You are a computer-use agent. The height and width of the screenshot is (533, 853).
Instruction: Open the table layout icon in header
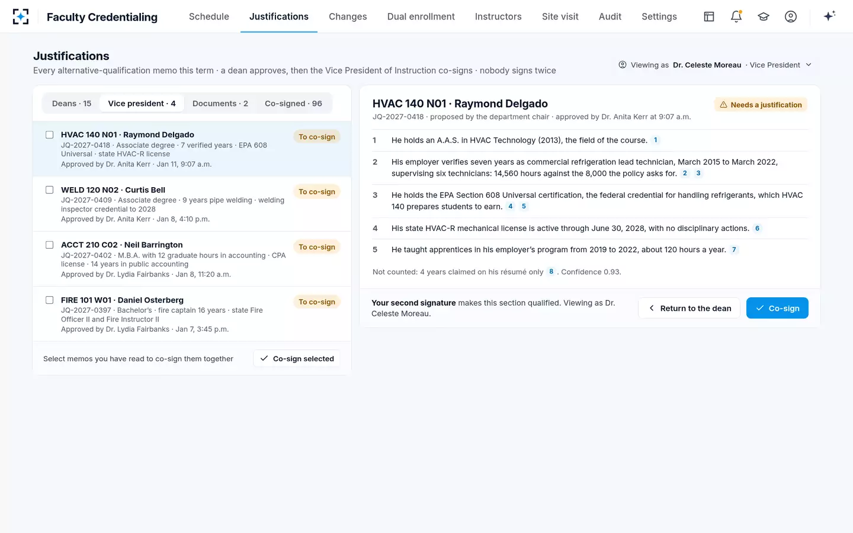[709, 17]
